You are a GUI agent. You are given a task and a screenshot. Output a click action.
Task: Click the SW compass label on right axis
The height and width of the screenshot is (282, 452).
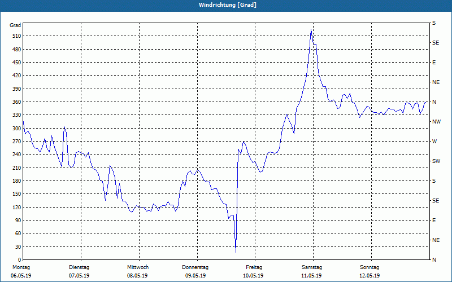tap(436, 161)
